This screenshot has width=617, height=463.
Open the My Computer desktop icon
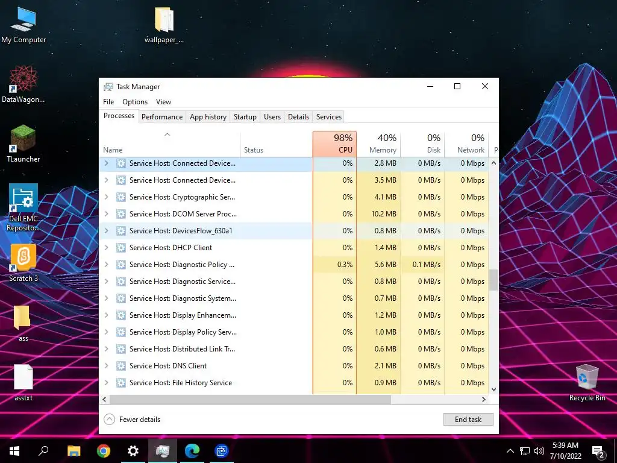pyautogui.click(x=23, y=24)
